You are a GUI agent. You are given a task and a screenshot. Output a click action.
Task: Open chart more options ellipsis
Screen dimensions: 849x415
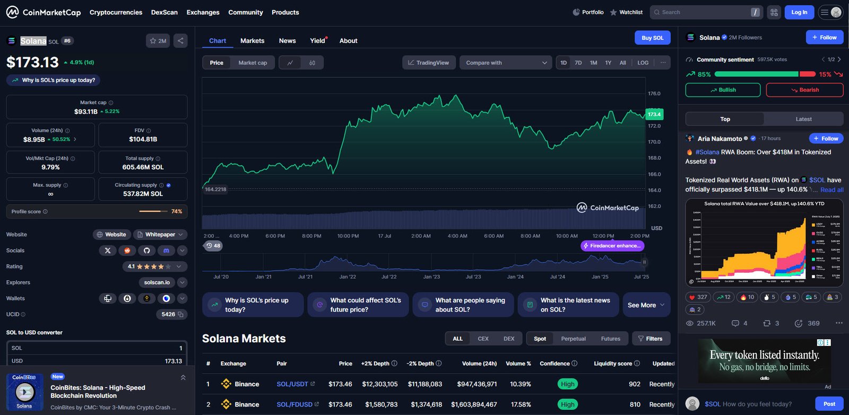click(x=663, y=63)
